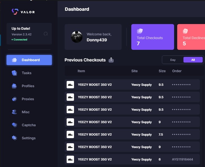Screen dimensions: 205x167
Task: Click the Donny439 profile avatar
Action: (77, 37)
